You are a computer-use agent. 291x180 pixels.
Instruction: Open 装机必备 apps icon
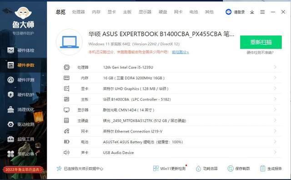tap(10, 154)
